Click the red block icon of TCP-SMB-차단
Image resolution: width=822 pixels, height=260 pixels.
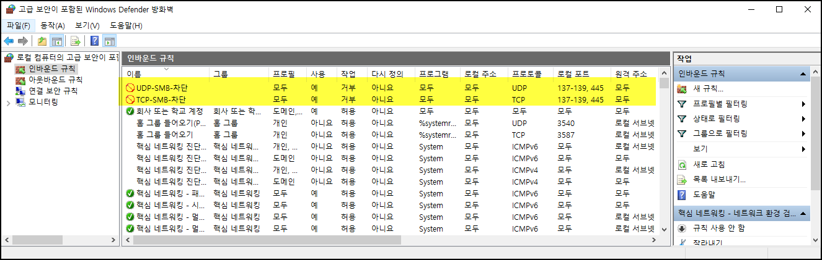point(130,99)
